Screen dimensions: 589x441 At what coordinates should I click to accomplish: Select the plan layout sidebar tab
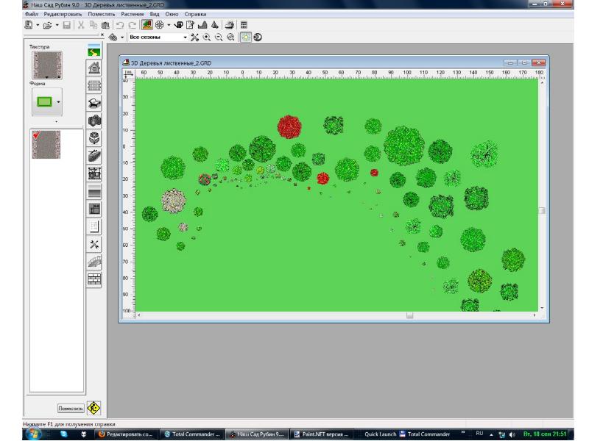point(94,209)
